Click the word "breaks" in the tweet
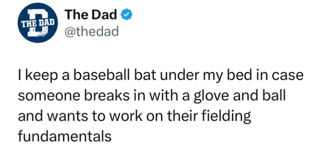 point(107,95)
